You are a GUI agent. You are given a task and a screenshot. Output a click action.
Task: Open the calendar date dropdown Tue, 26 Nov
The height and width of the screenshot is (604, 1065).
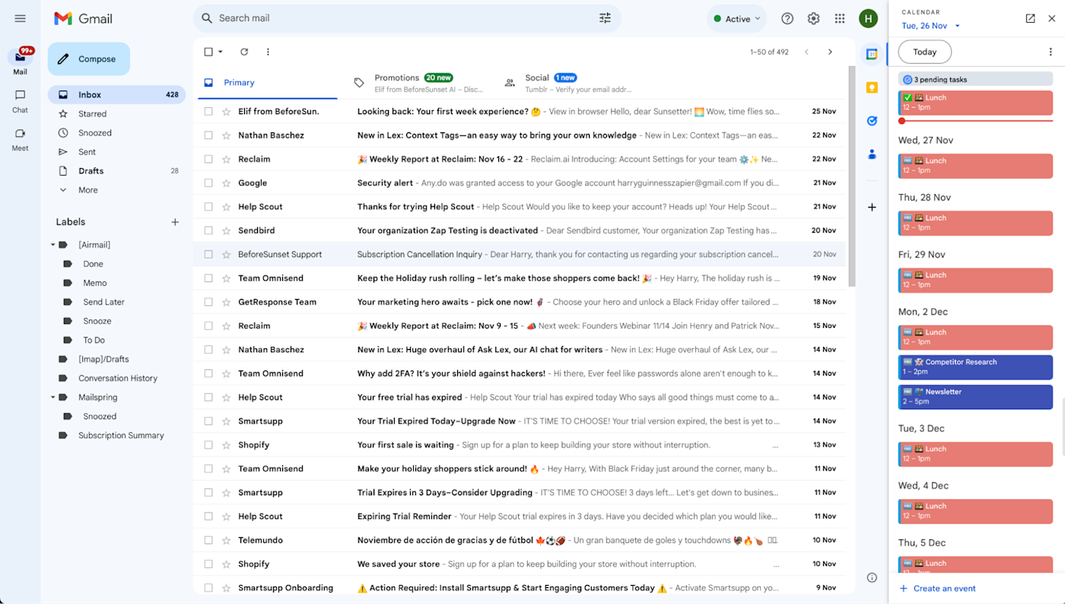tap(931, 26)
